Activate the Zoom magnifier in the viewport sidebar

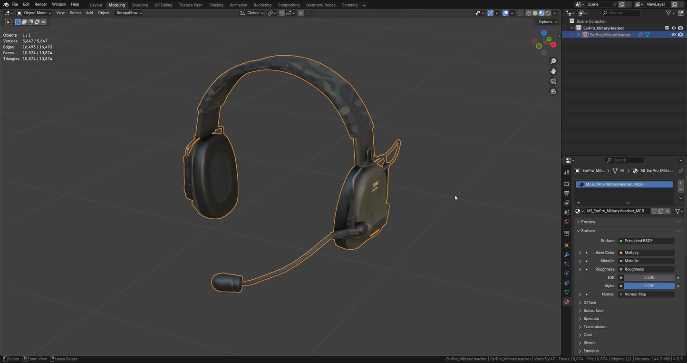[553, 61]
